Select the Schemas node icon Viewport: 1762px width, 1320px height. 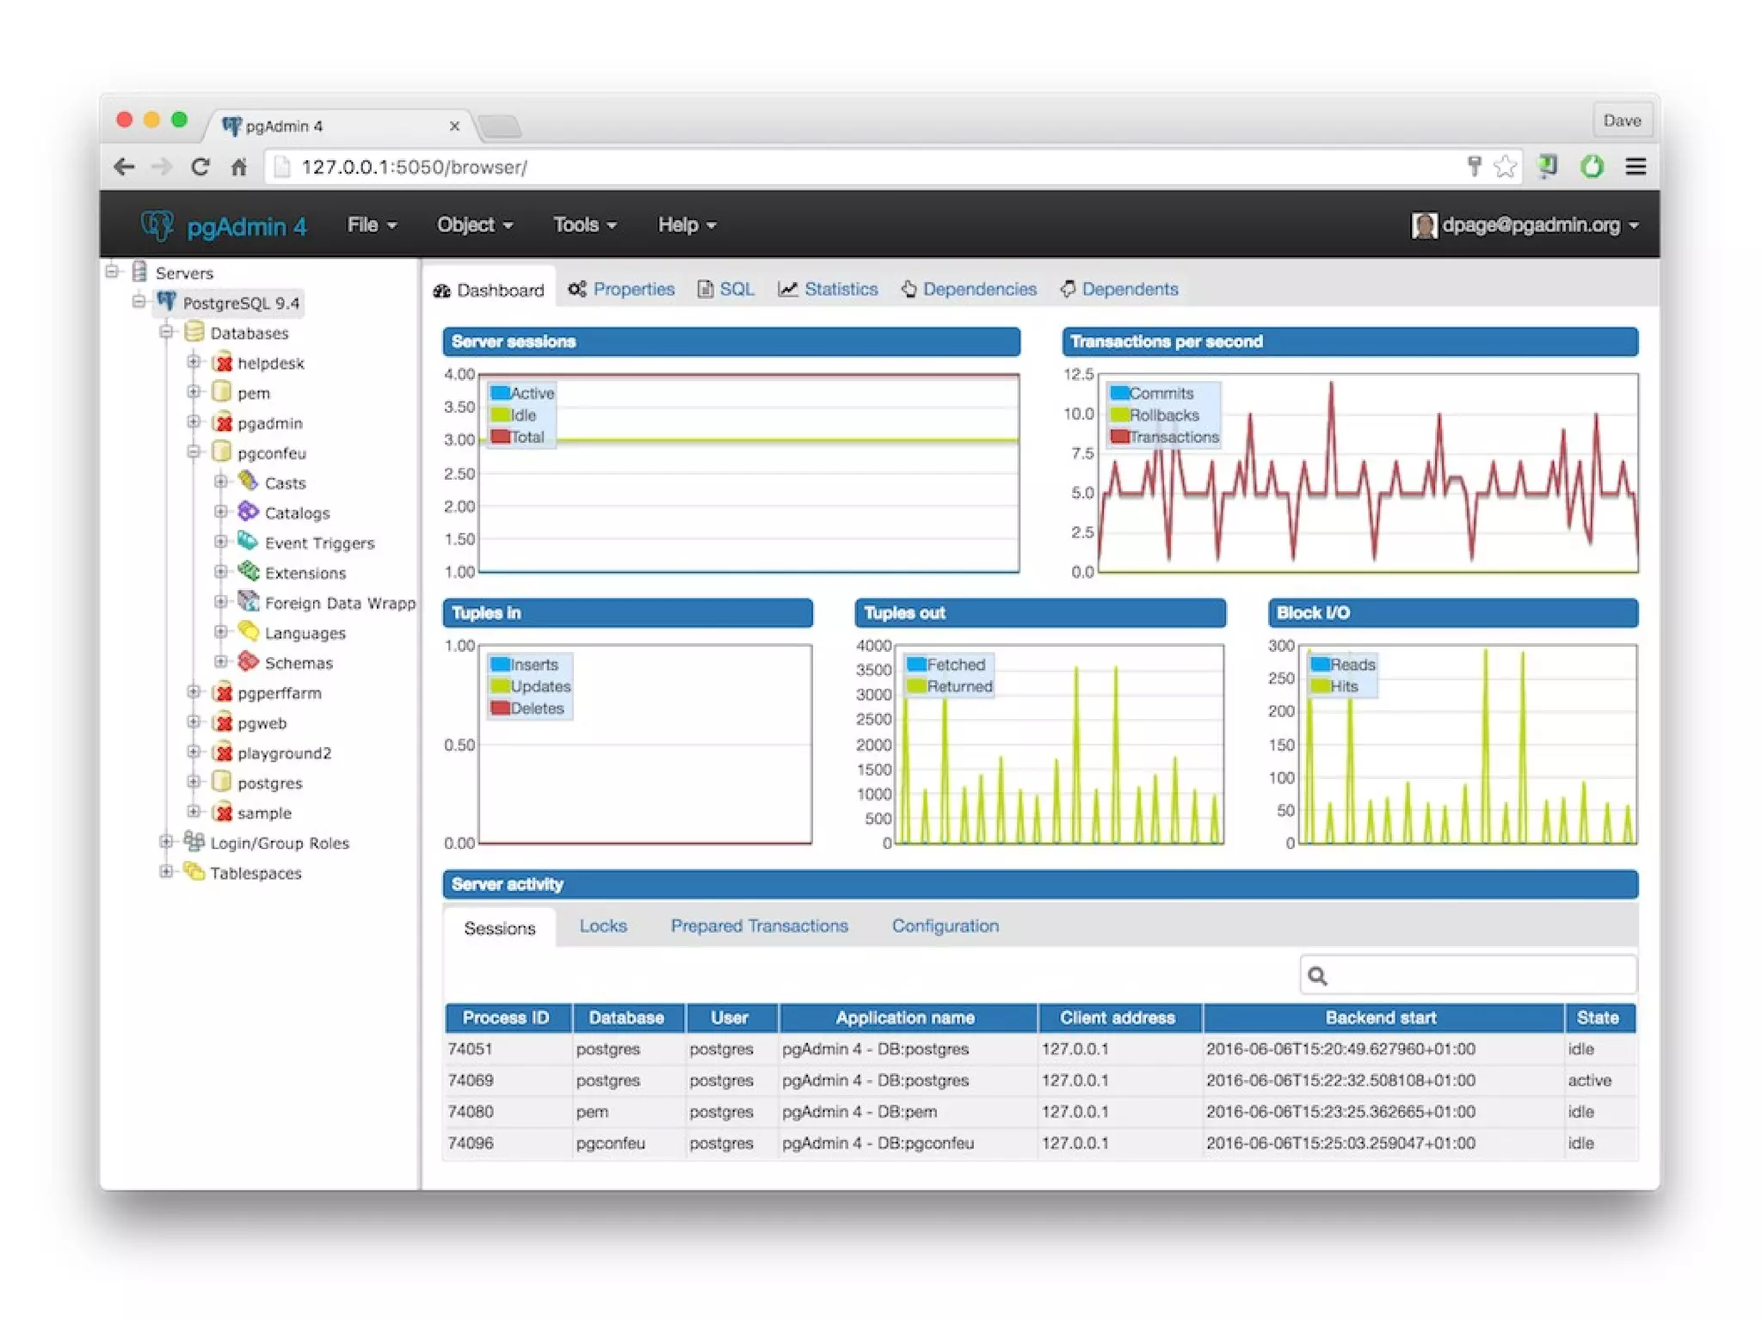249,662
